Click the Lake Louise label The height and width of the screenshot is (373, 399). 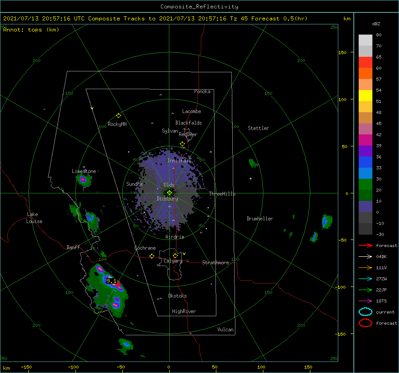point(34,218)
